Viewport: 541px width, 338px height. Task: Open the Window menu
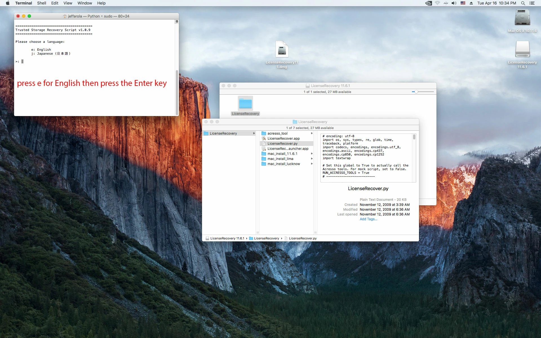tap(85, 3)
